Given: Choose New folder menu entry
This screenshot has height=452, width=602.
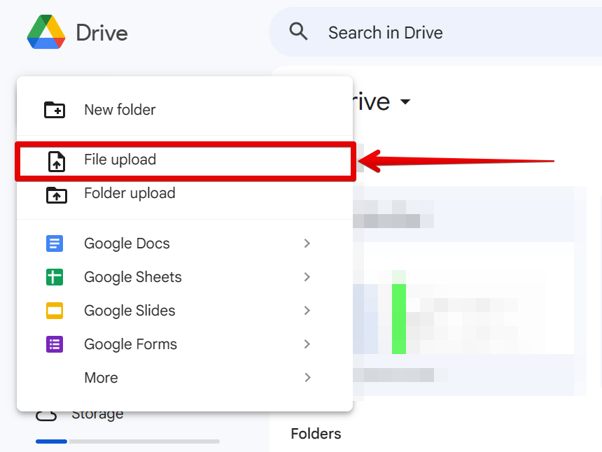Looking at the screenshot, I should [x=120, y=110].
